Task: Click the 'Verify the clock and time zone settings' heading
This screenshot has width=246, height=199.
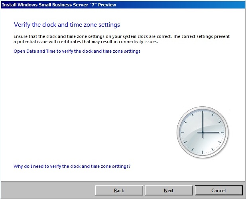Action: pos(67,25)
